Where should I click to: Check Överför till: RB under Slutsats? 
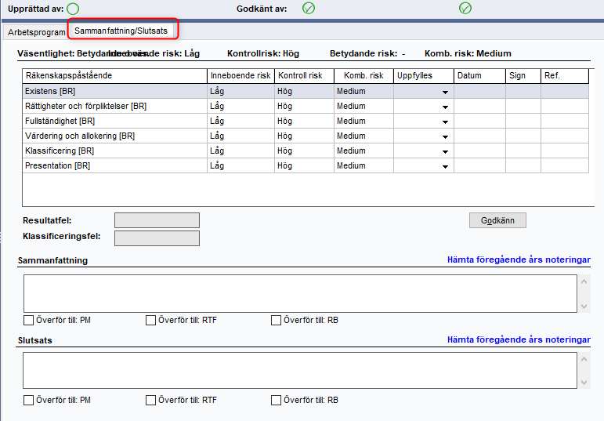(x=276, y=400)
